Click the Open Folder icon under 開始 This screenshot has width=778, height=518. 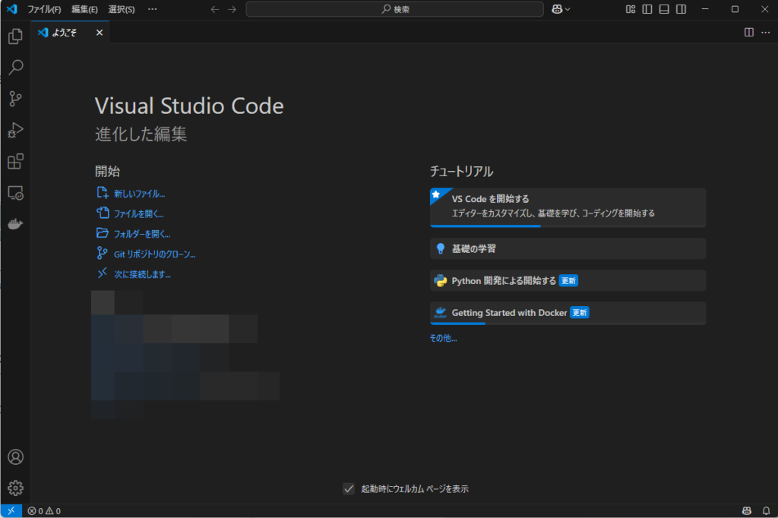click(103, 233)
